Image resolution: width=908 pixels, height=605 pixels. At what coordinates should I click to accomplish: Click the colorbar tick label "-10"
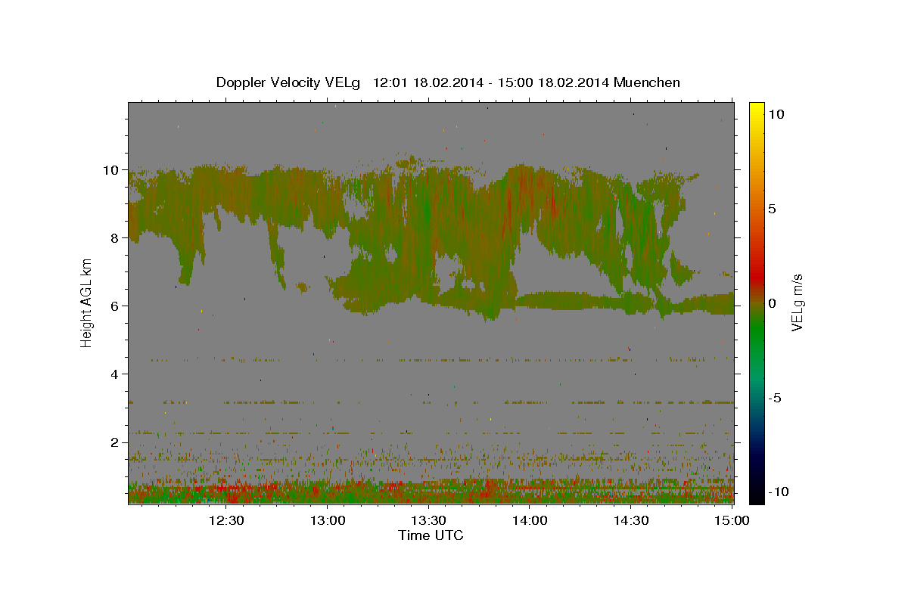click(x=778, y=492)
